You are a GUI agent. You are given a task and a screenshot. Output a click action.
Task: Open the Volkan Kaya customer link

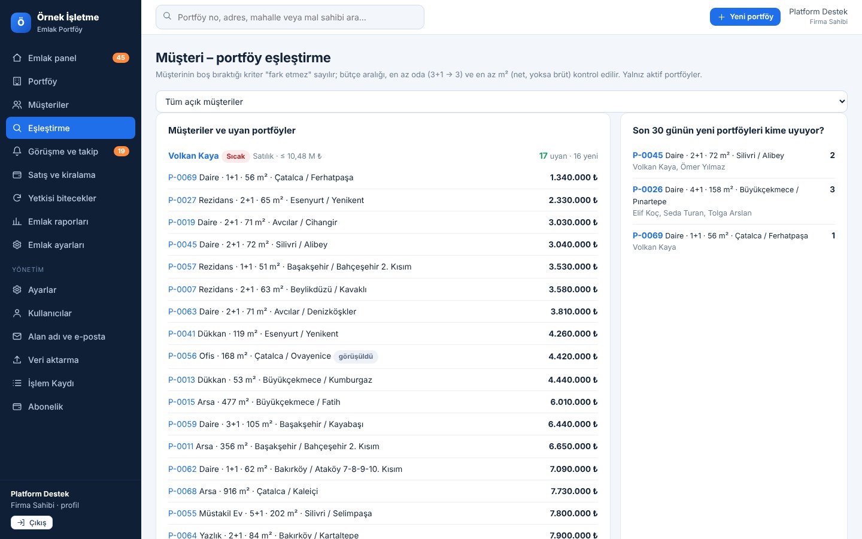click(193, 156)
